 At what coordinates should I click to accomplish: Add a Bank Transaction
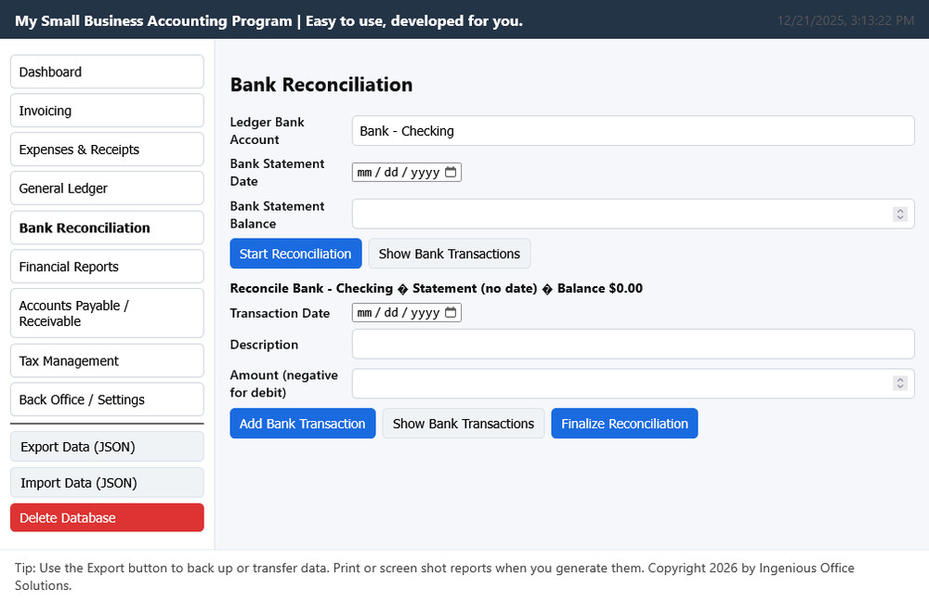[302, 423]
